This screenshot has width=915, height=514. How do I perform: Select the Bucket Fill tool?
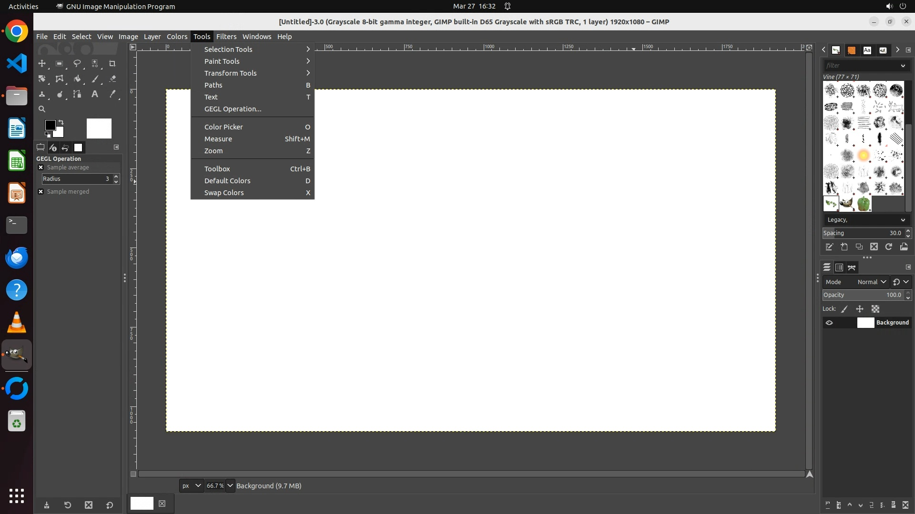[77, 79]
